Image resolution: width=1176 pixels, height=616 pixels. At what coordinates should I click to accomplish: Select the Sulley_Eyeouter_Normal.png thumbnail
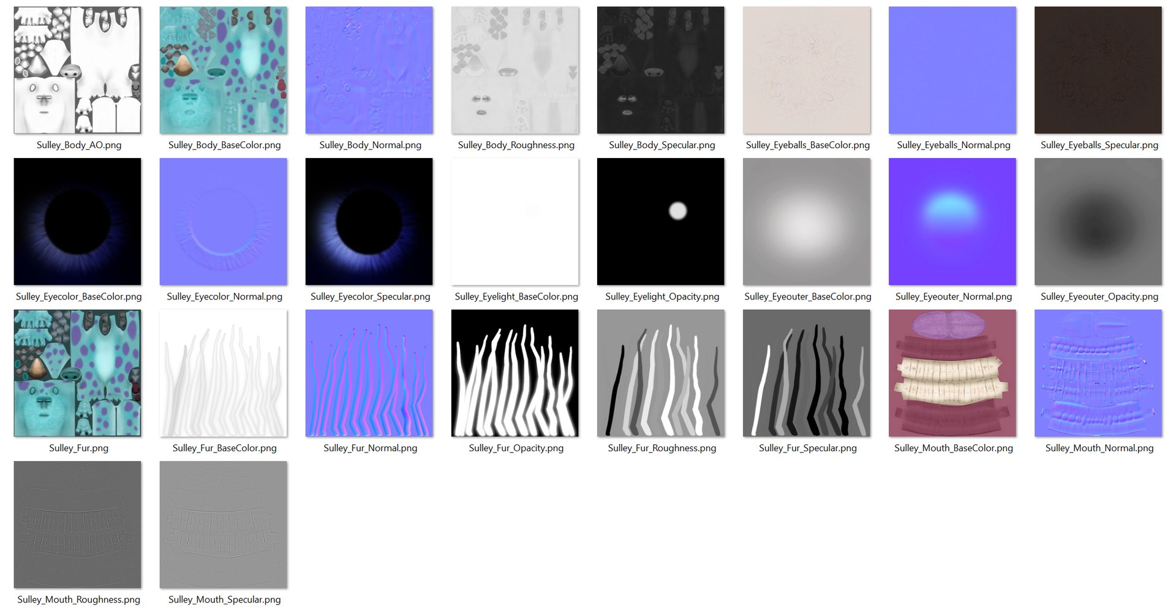(952, 222)
